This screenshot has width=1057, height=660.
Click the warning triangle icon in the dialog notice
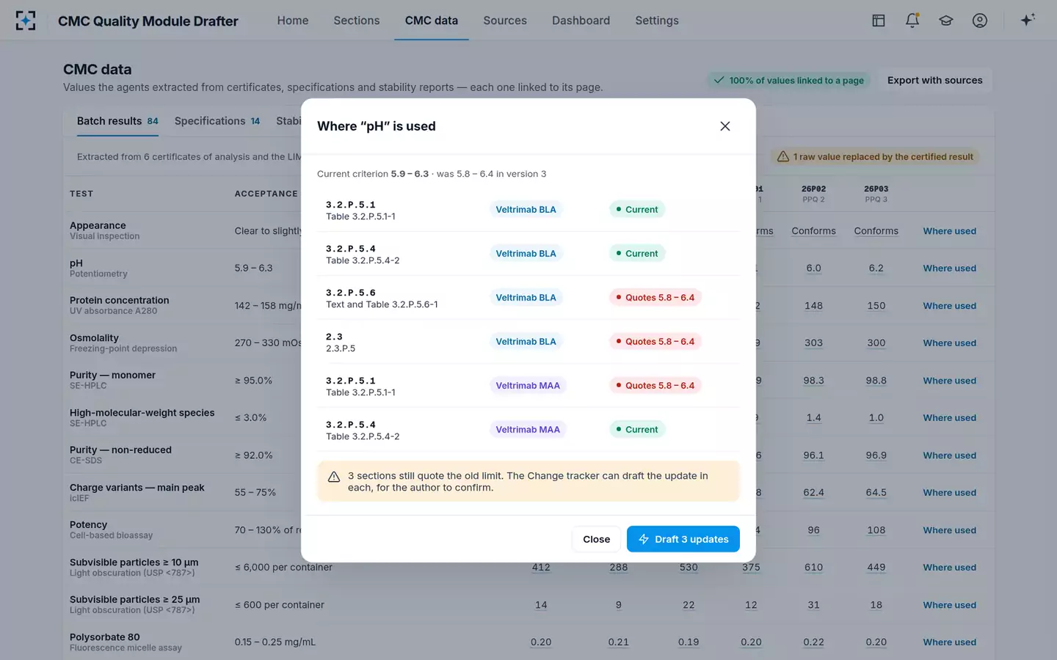coord(334,477)
